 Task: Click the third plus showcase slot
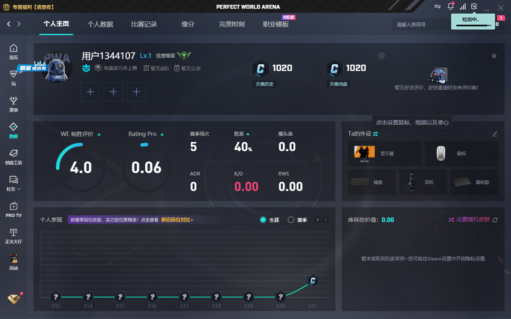(137, 92)
